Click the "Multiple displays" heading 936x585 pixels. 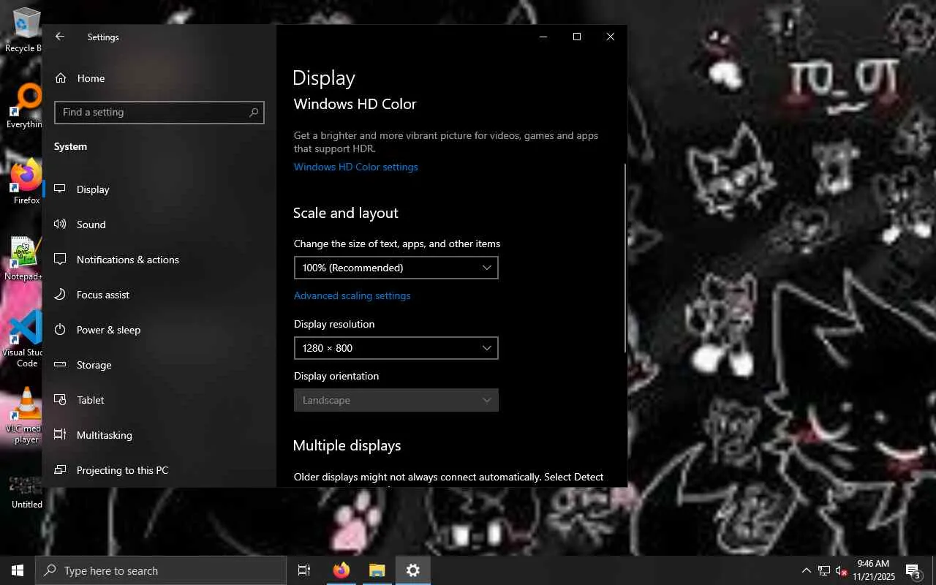347,445
